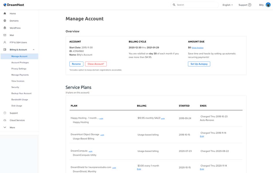
Task: Click the PLAN column header
Action: (x=74, y=106)
